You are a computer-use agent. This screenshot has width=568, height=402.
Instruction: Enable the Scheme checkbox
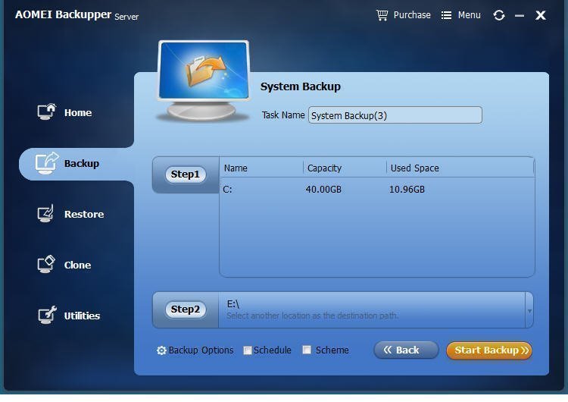click(307, 350)
